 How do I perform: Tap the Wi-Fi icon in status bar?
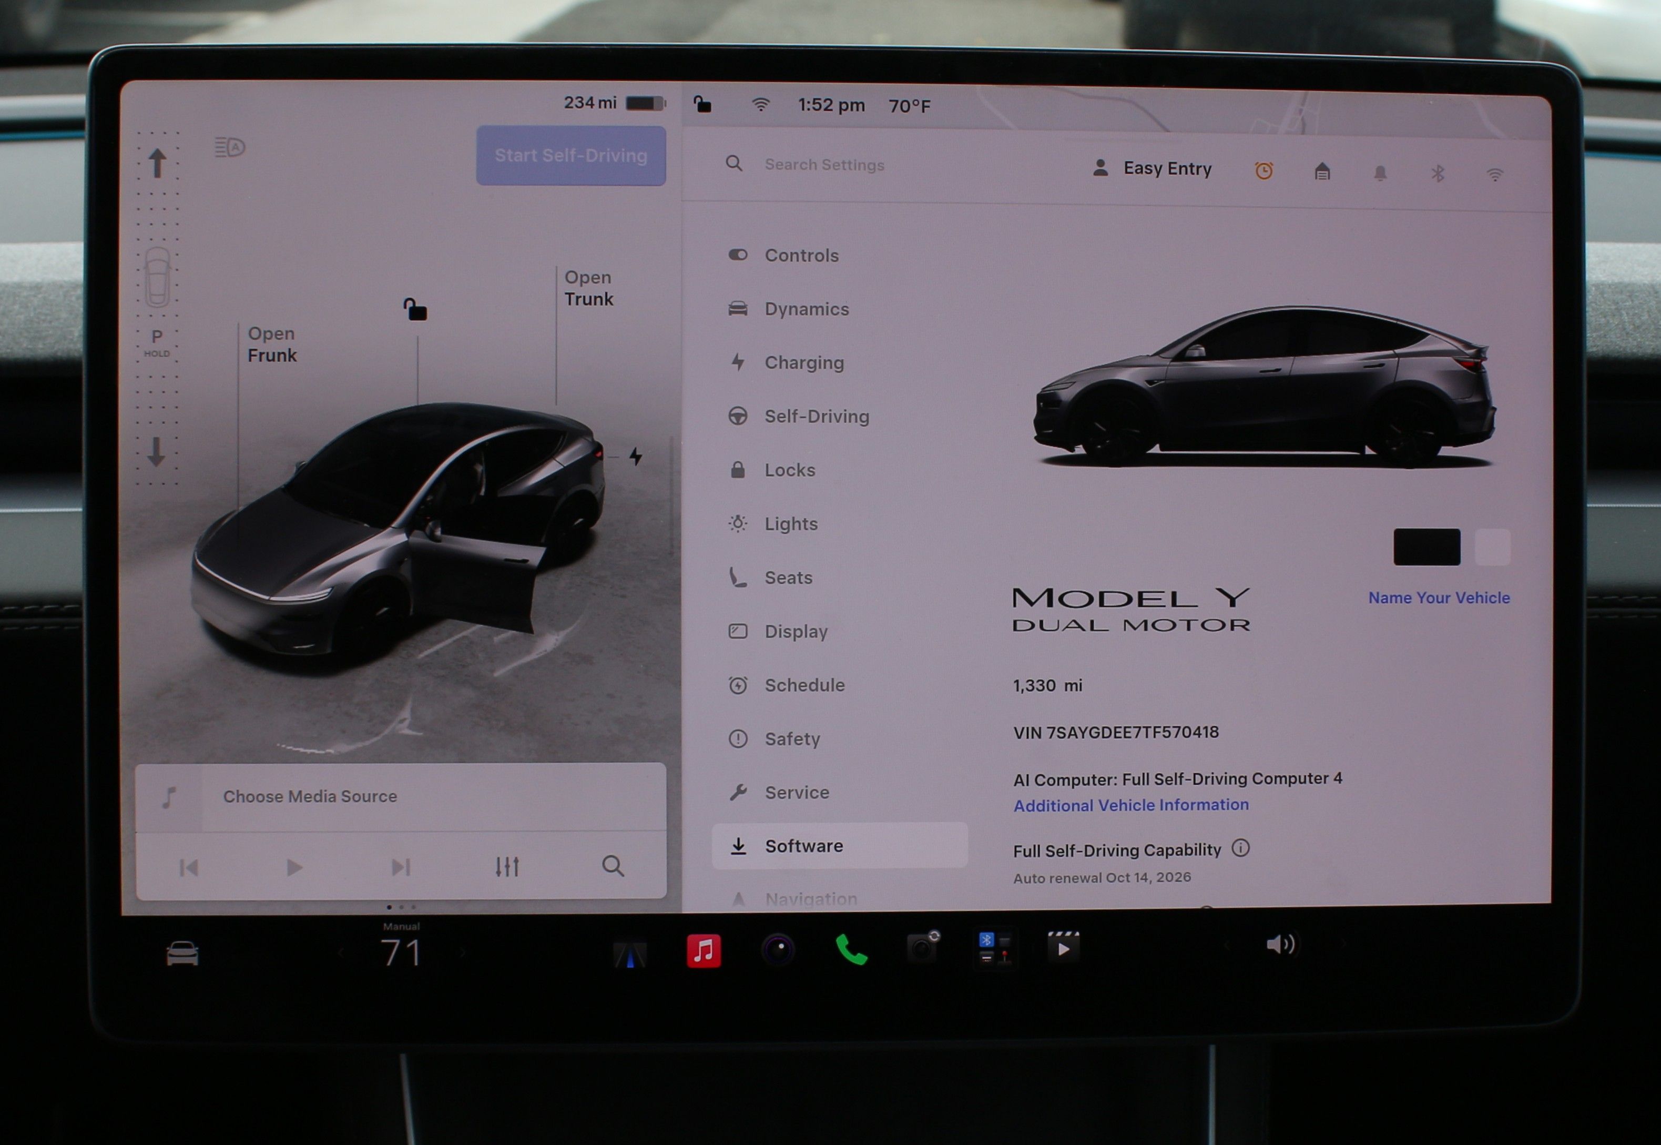pyautogui.click(x=761, y=105)
